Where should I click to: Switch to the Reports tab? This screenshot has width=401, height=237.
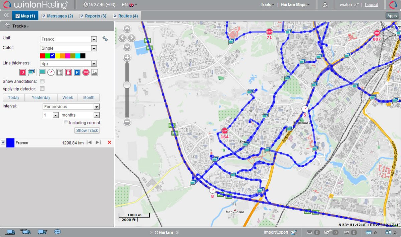(x=93, y=16)
